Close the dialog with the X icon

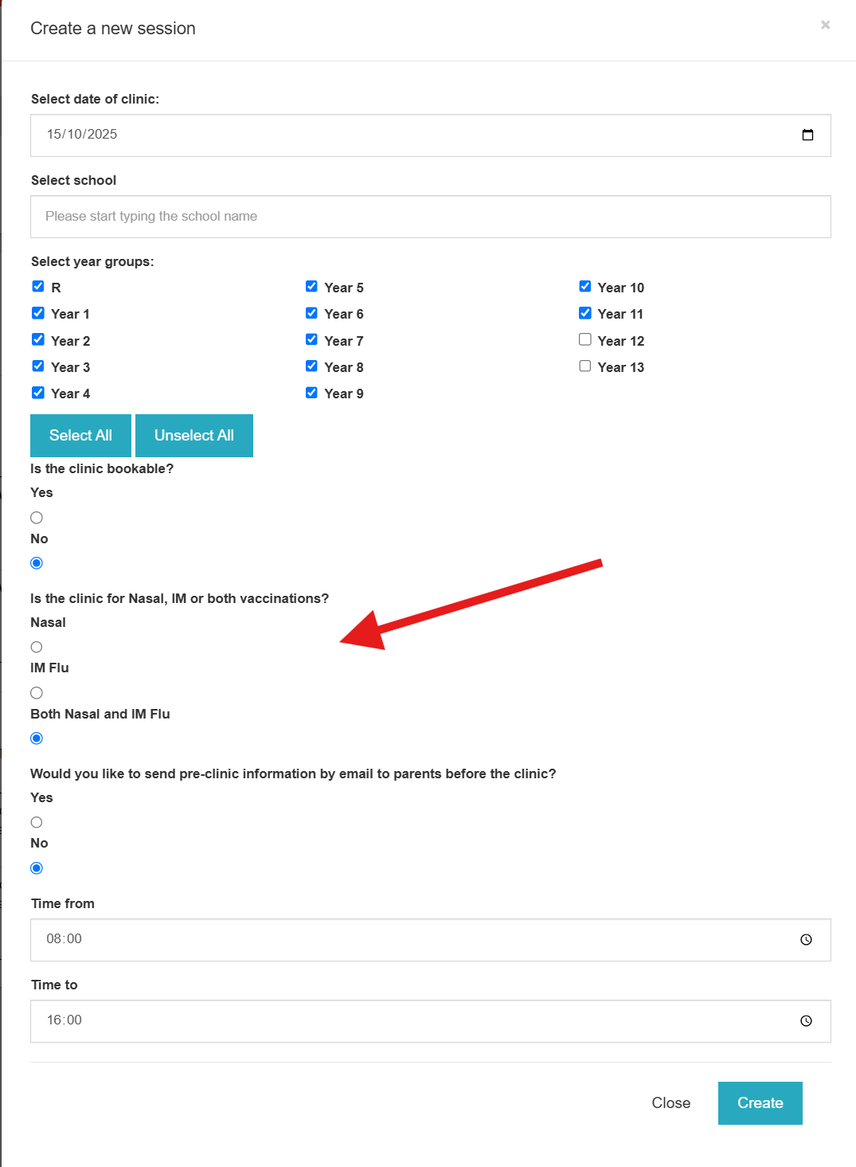826,25
